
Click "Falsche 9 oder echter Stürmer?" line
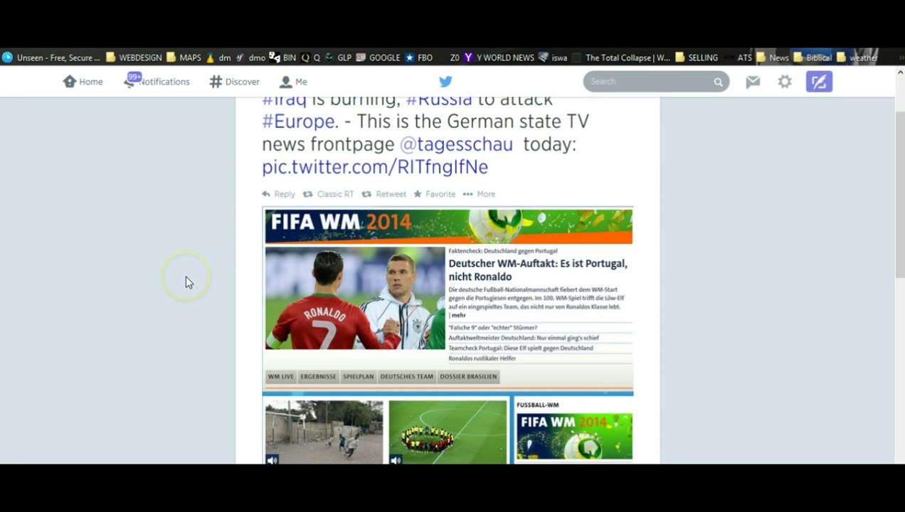(x=493, y=328)
